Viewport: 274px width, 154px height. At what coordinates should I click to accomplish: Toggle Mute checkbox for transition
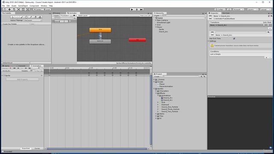pyautogui.click(x=268, y=25)
